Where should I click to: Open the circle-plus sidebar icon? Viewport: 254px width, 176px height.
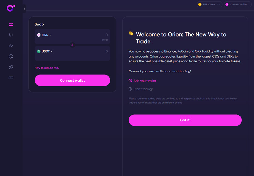(11, 57)
